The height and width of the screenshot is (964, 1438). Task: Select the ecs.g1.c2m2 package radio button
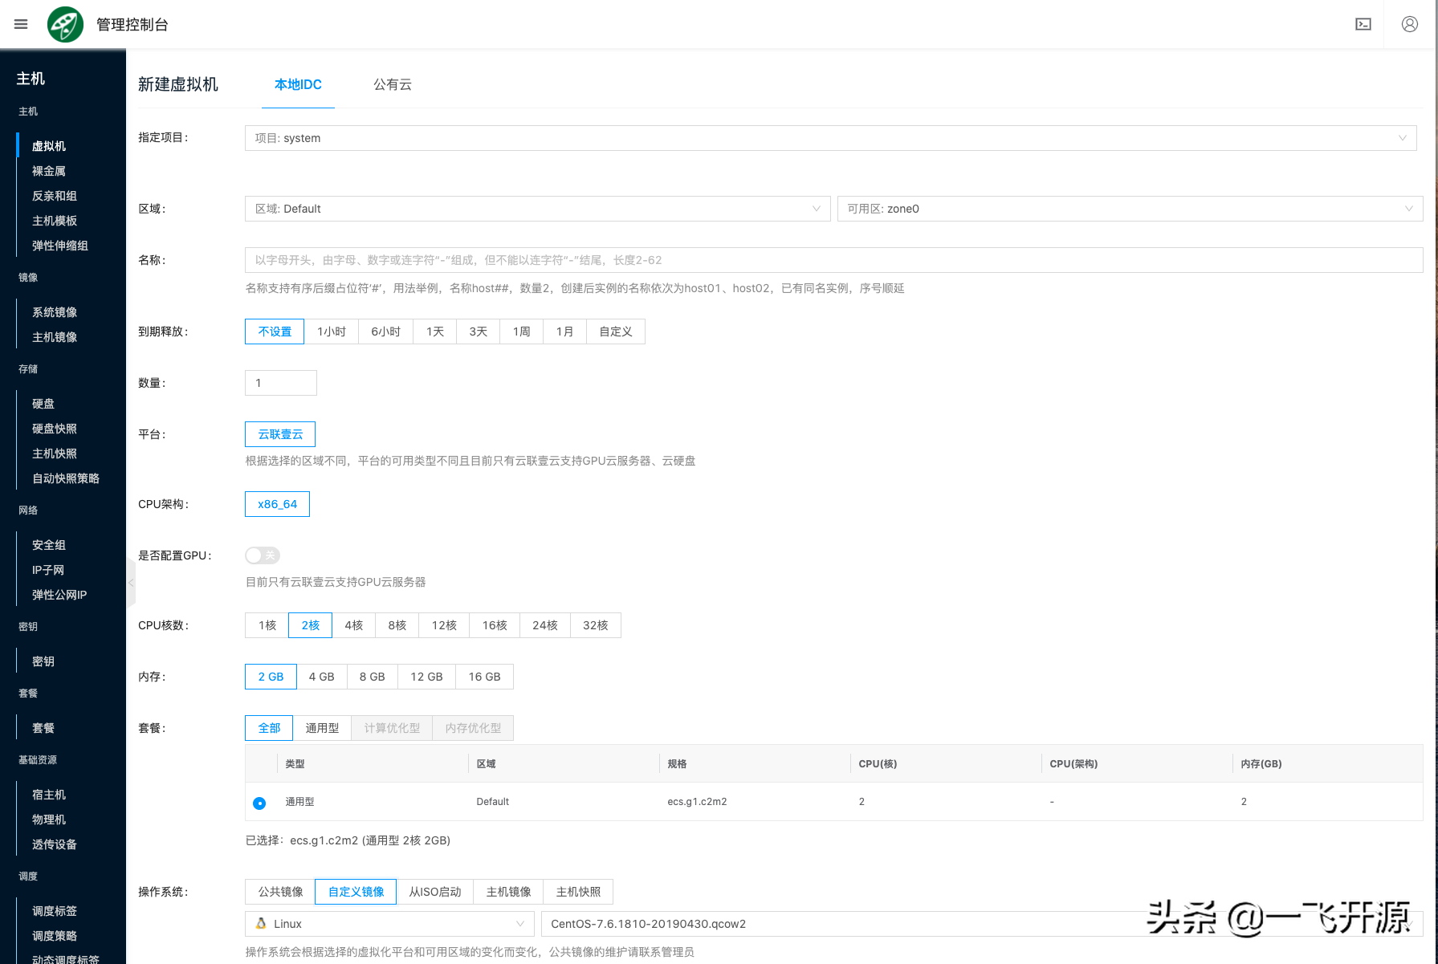pyautogui.click(x=259, y=803)
